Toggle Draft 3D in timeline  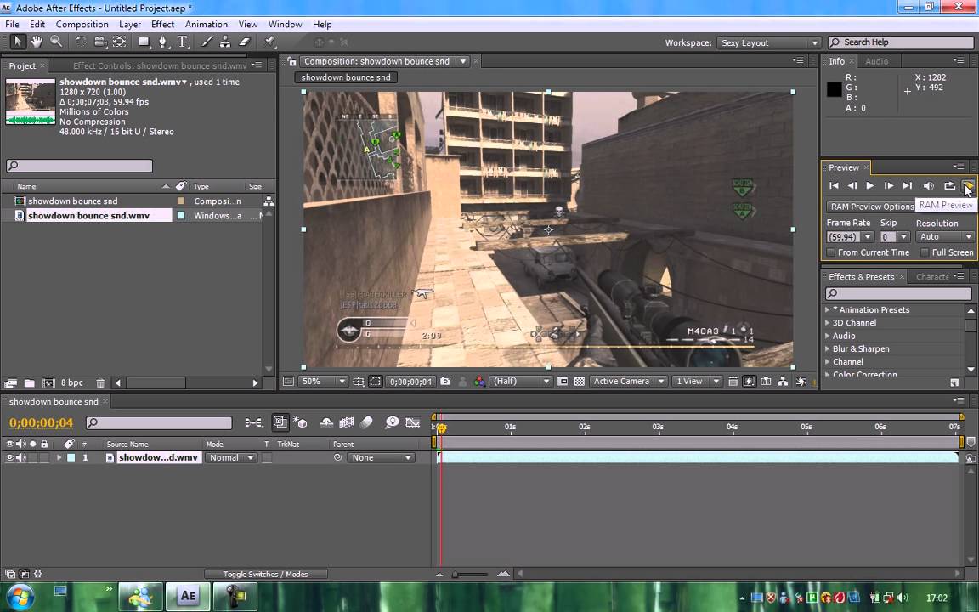(x=300, y=422)
